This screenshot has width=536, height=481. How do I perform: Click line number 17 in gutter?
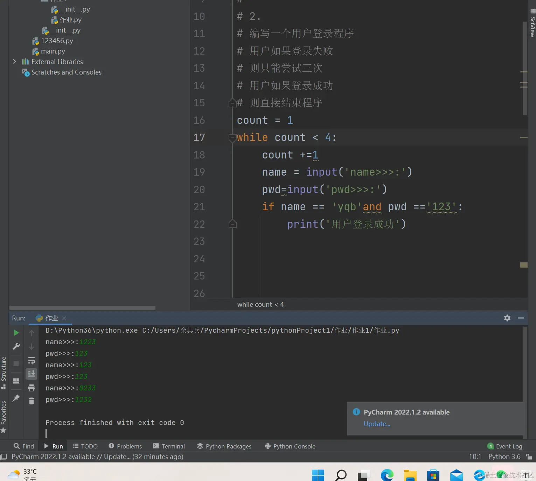(x=199, y=138)
